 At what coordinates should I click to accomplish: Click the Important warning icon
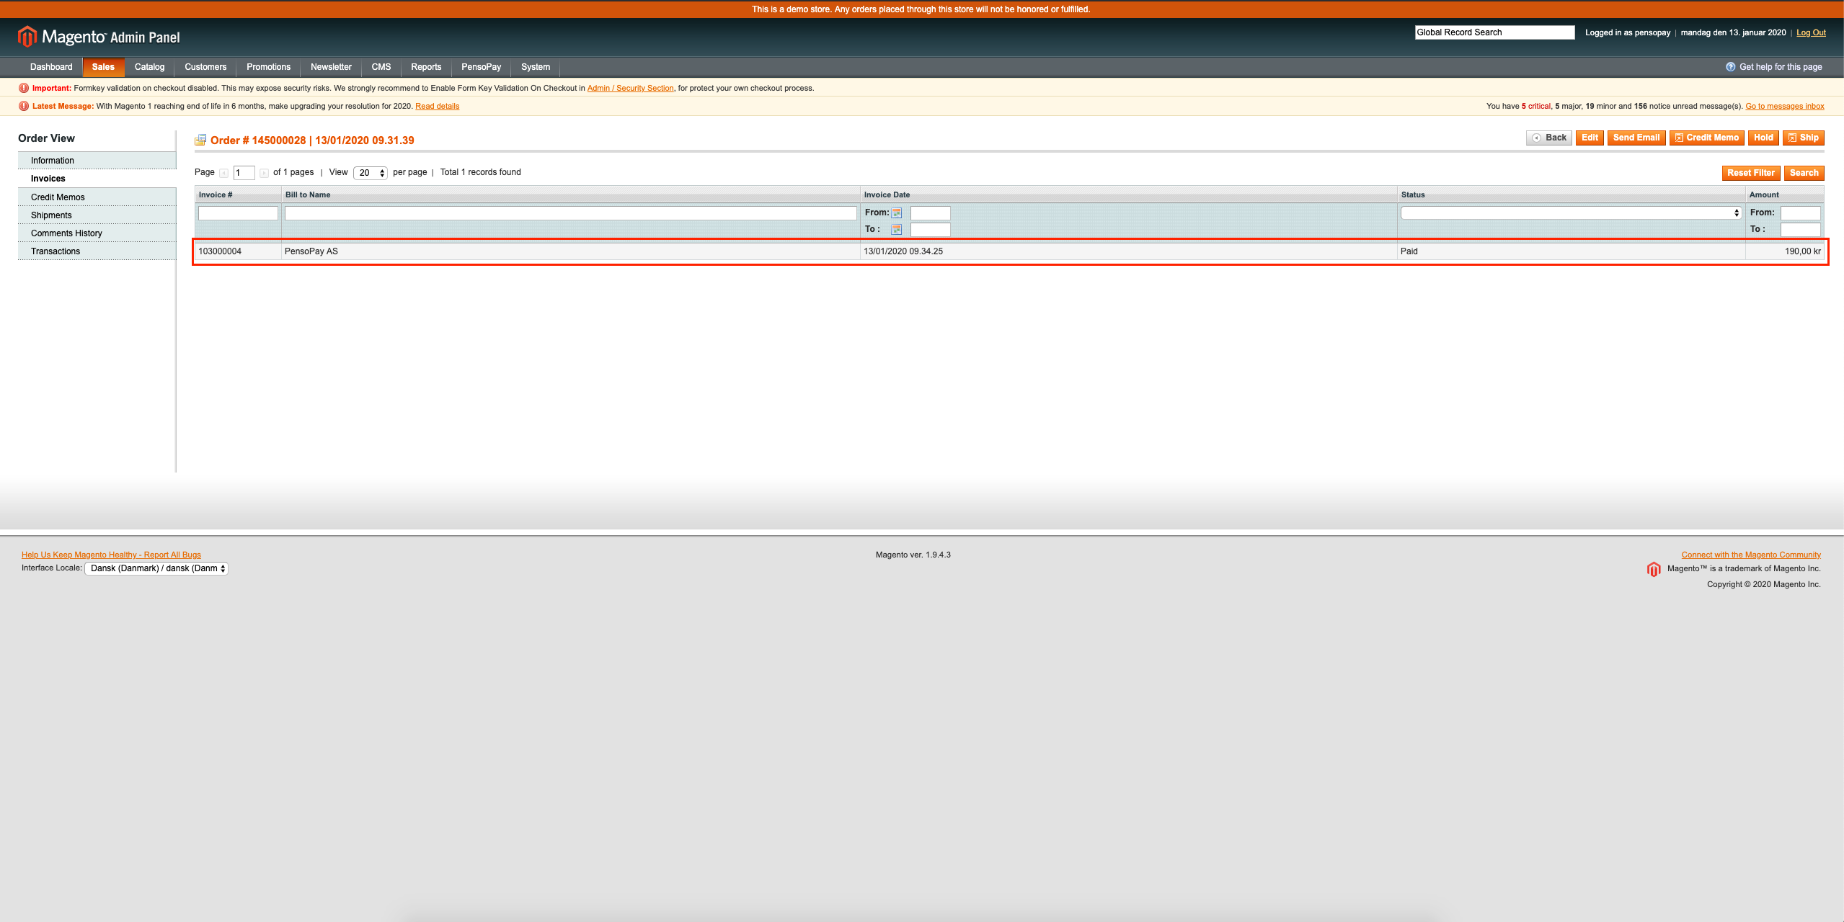[x=24, y=88]
